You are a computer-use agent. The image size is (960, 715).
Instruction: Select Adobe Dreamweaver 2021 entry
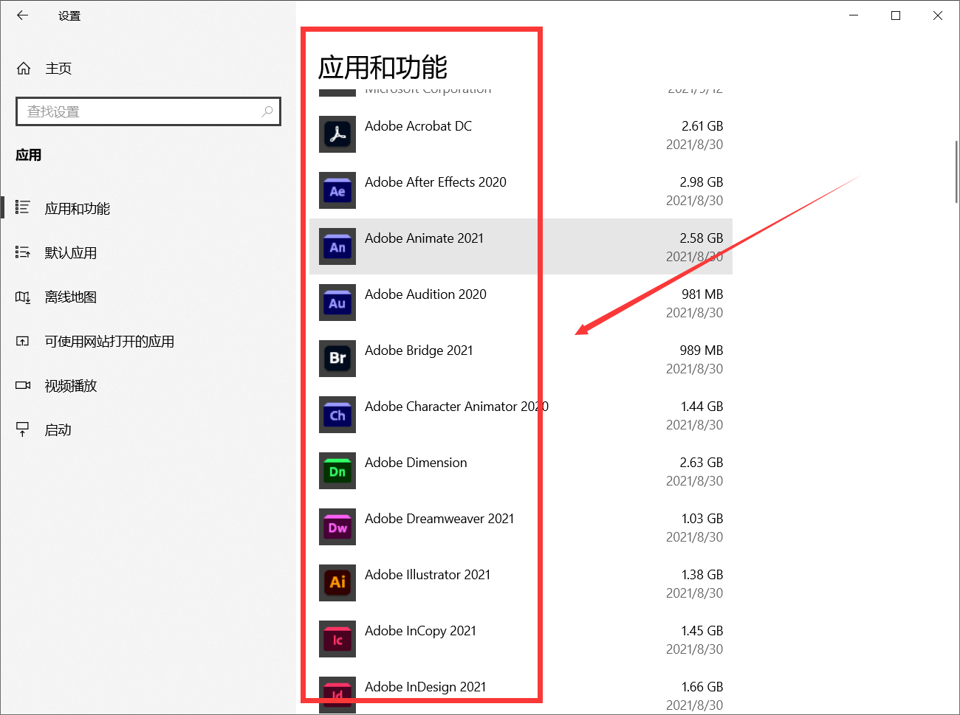pos(521,527)
